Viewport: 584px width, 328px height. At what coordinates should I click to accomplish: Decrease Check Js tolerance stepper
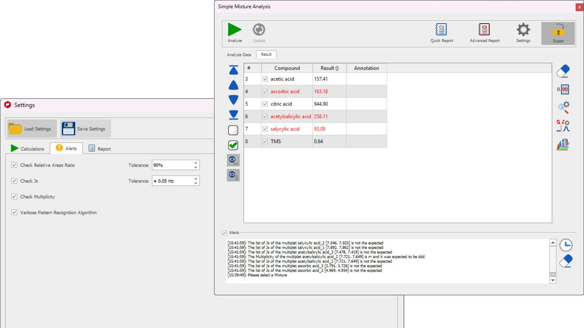[196, 183]
